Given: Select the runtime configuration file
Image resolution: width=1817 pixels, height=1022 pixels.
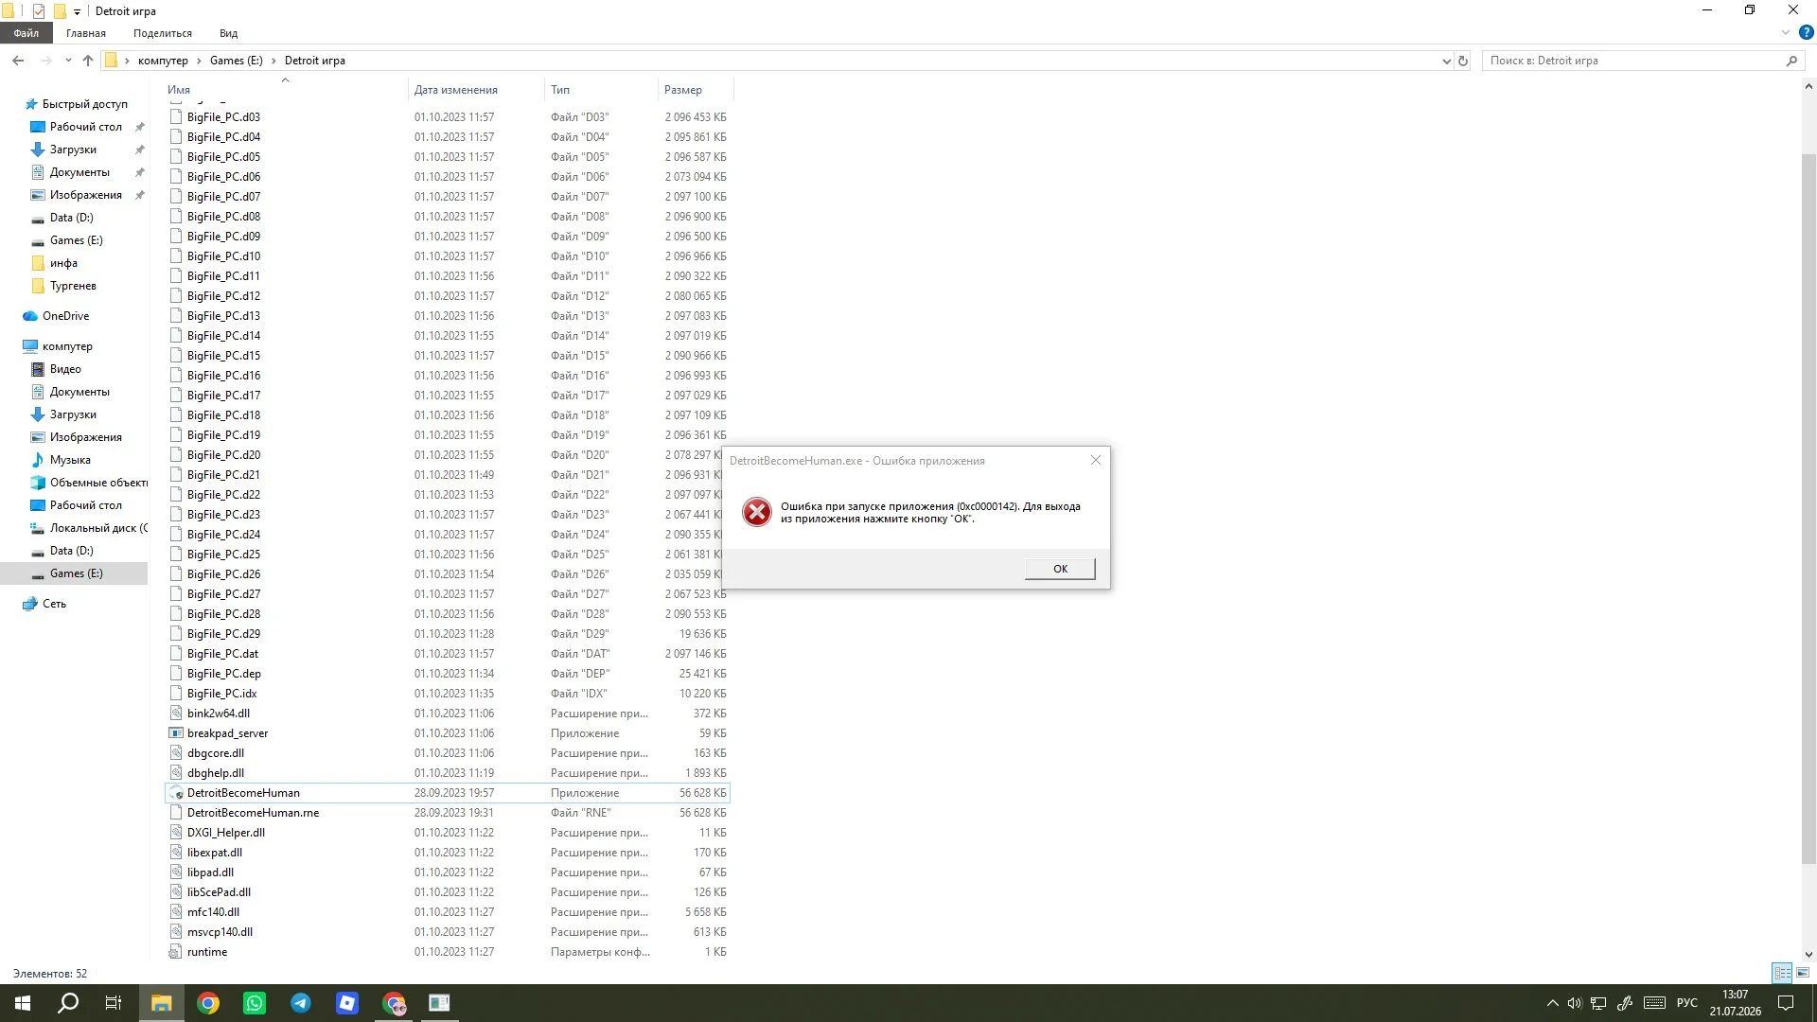Looking at the screenshot, I should (448, 952).
